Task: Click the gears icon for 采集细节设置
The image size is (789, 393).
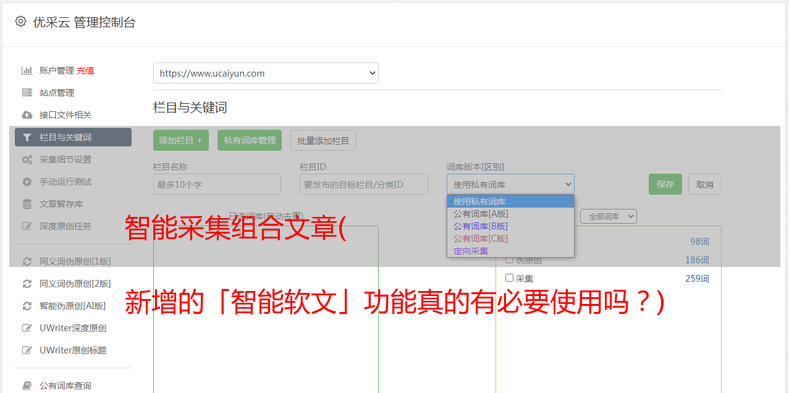Action: pyautogui.click(x=27, y=159)
